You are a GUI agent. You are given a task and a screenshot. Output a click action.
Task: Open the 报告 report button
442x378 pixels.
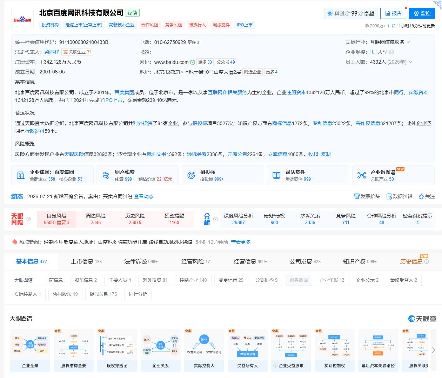tap(393, 13)
